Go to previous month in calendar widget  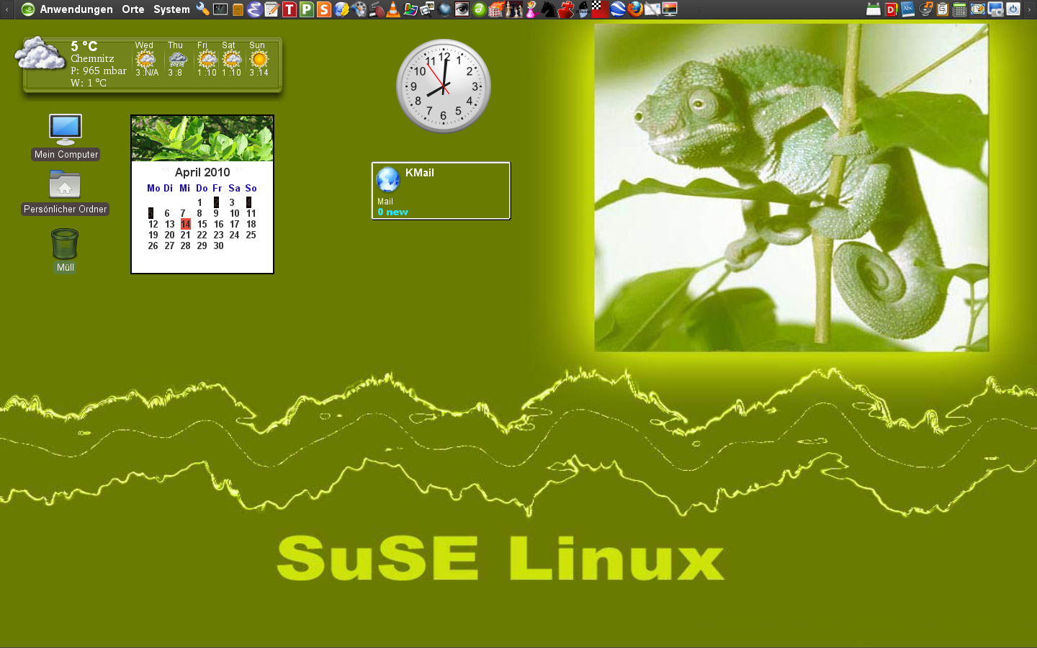166,170
